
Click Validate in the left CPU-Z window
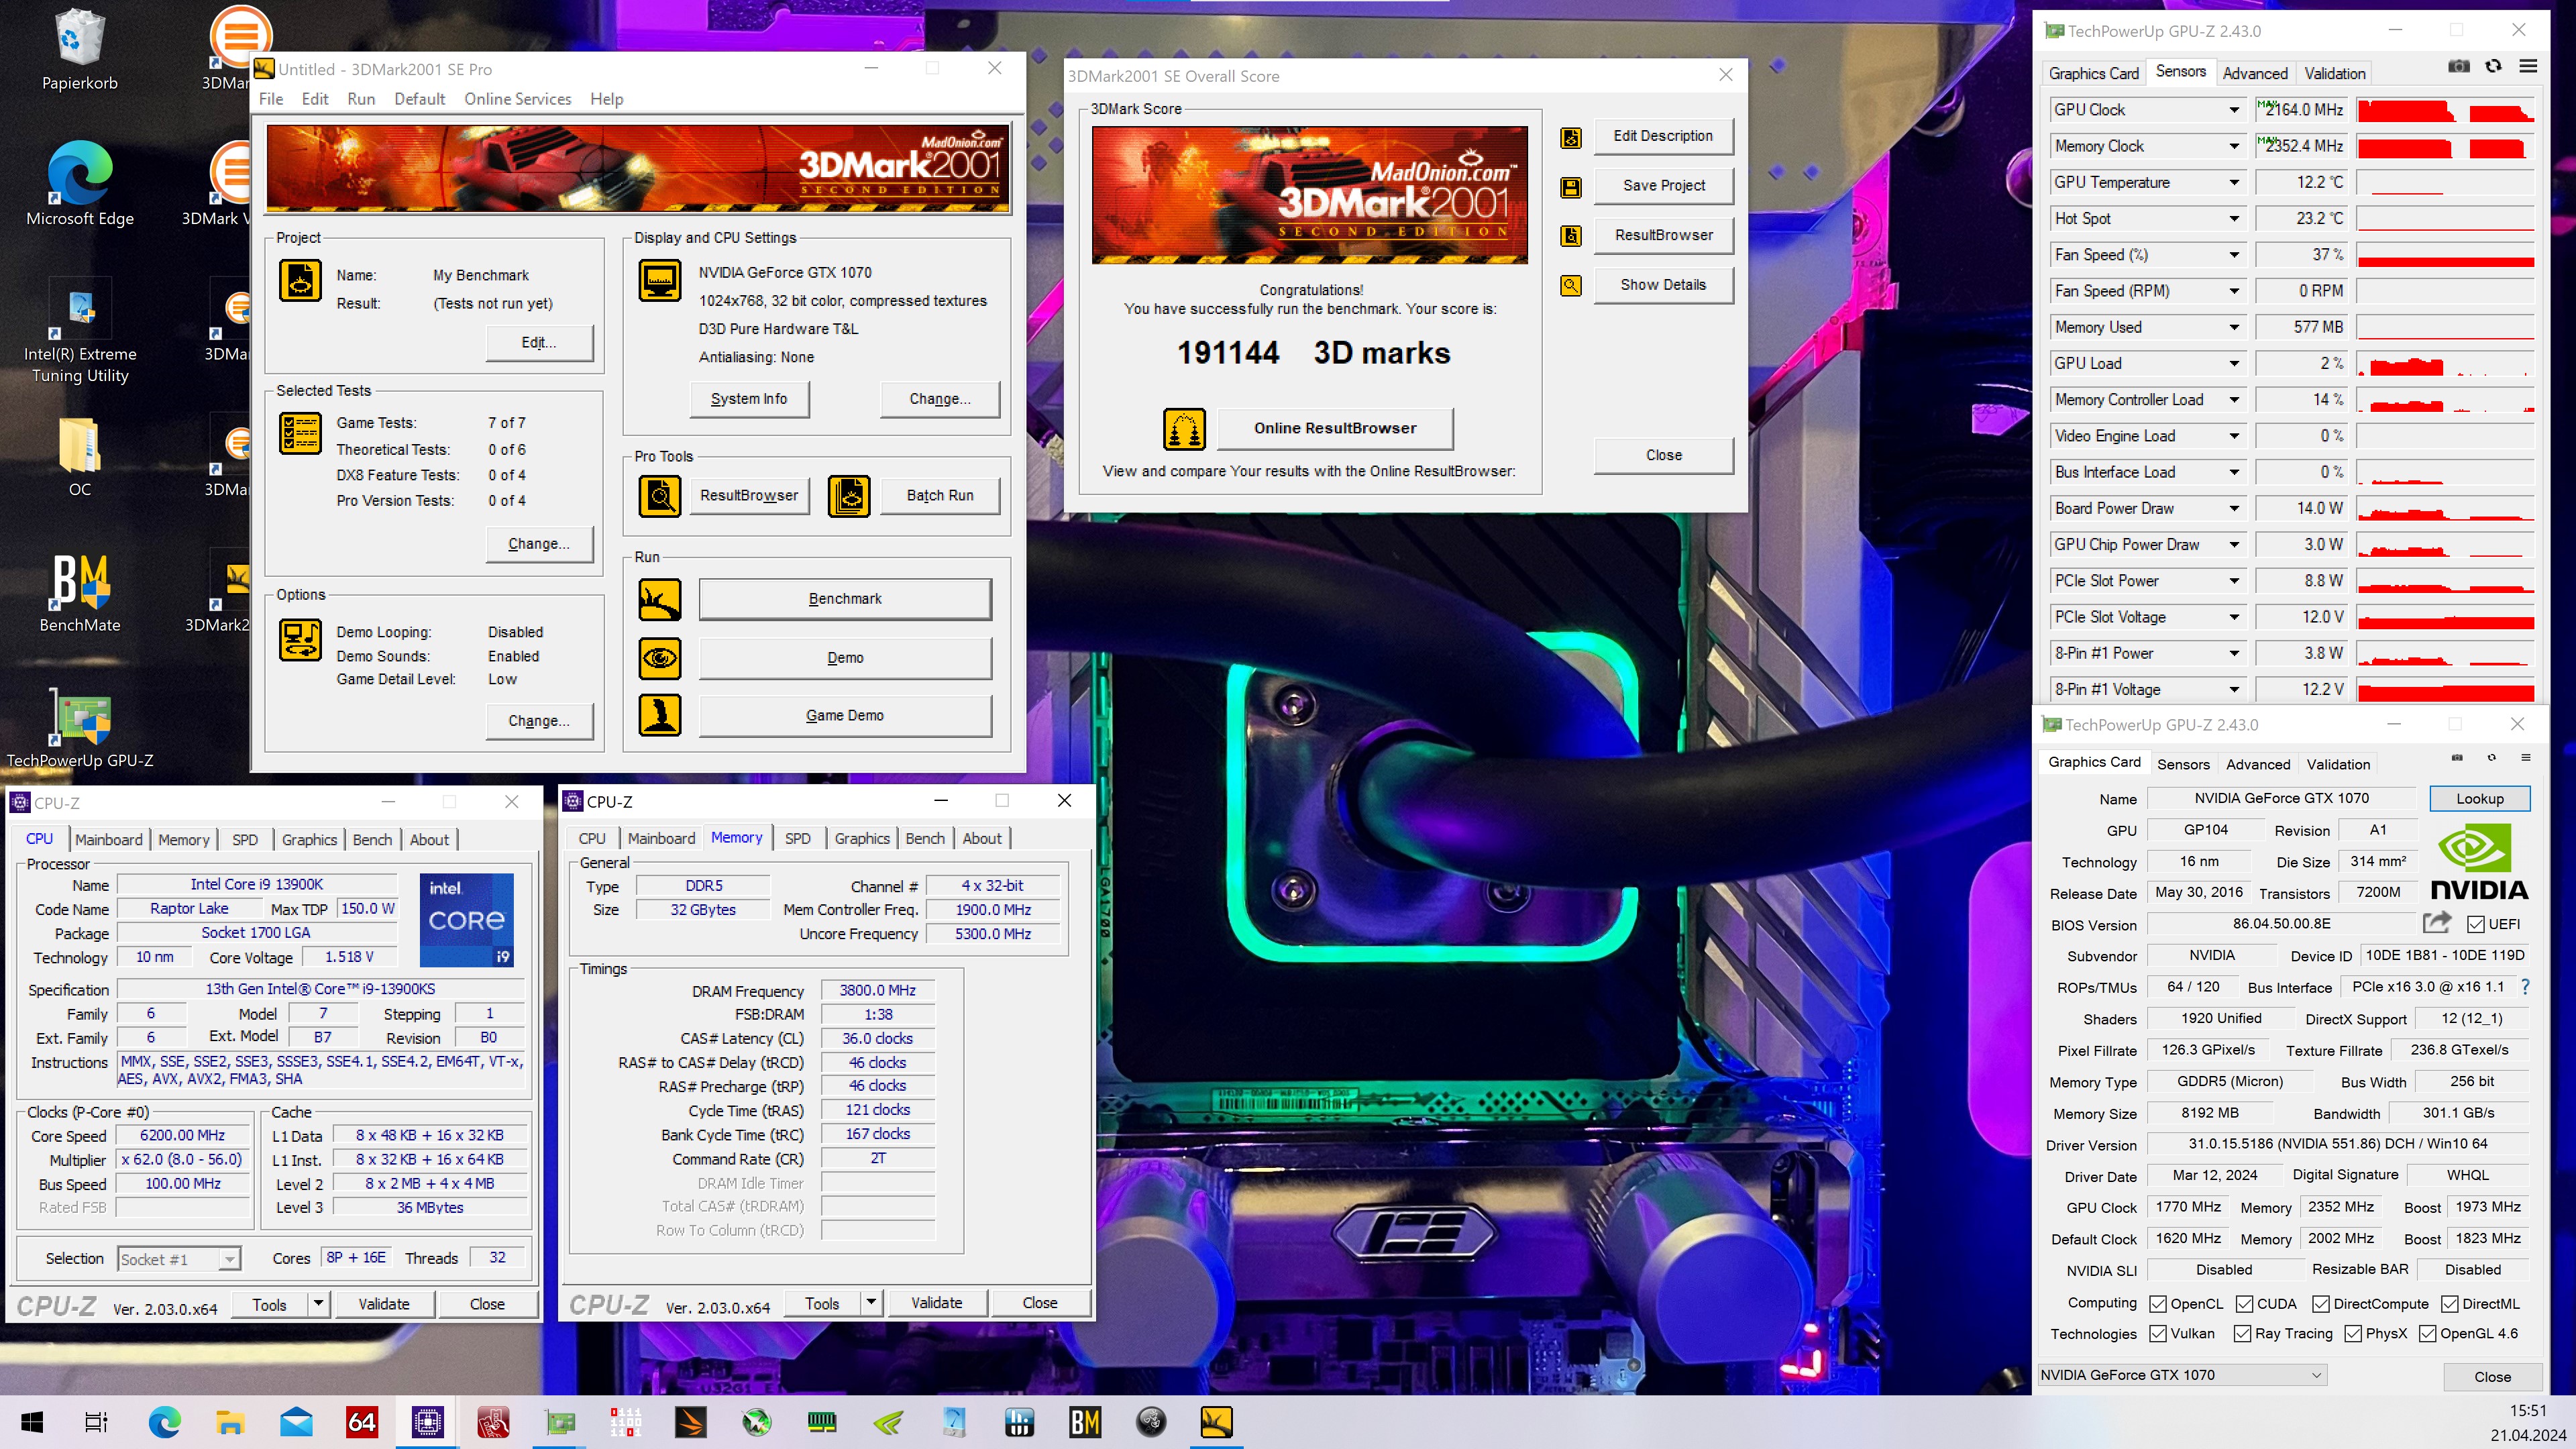click(x=384, y=1304)
